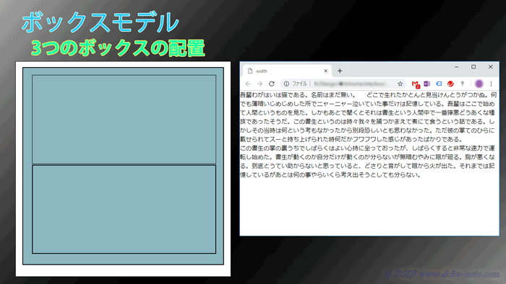This screenshot has height=284, width=506.
Task: Reload the page with the refresh icon
Action: pos(272,84)
